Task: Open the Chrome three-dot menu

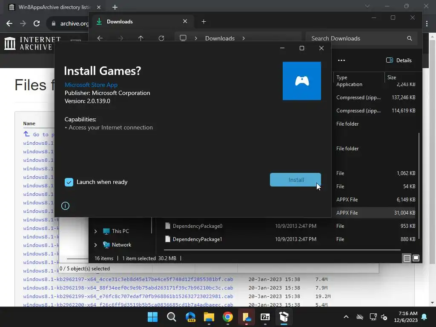Action: point(427,24)
